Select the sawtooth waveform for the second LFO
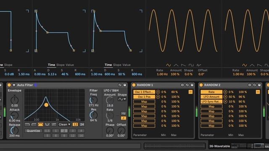Viewport: 269px width, 151px height. click(x=260, y=65)
